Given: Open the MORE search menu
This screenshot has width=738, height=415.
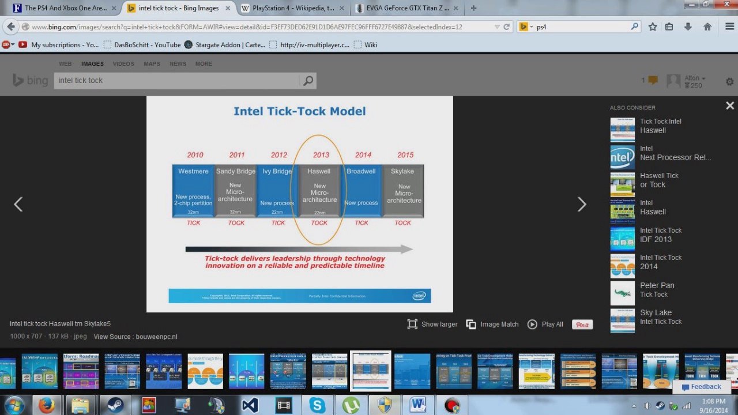Looking at the screenshot, I should 204,64.
